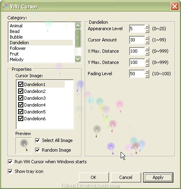Decrease Y Max. Distance with down arrow

tap(147, 64)
